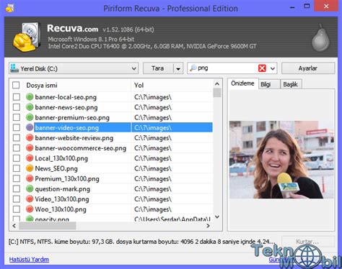Check the box for banner-video-seo.png
Viewport: 342px width, 269px height.
17,127
